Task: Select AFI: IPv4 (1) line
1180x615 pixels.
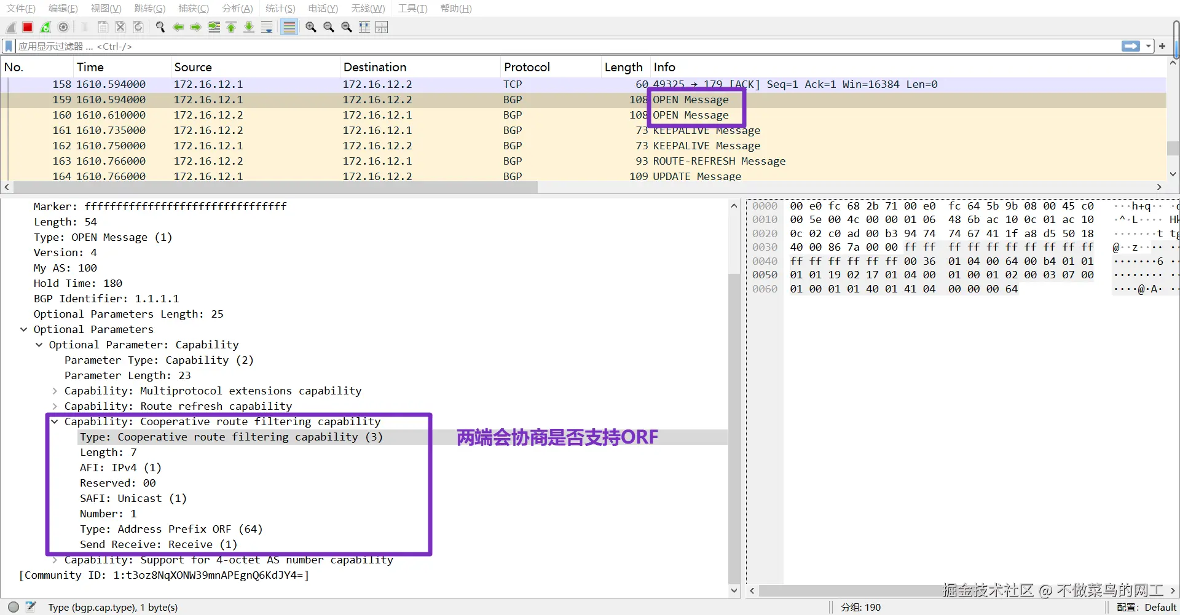Action: point(120,468)
